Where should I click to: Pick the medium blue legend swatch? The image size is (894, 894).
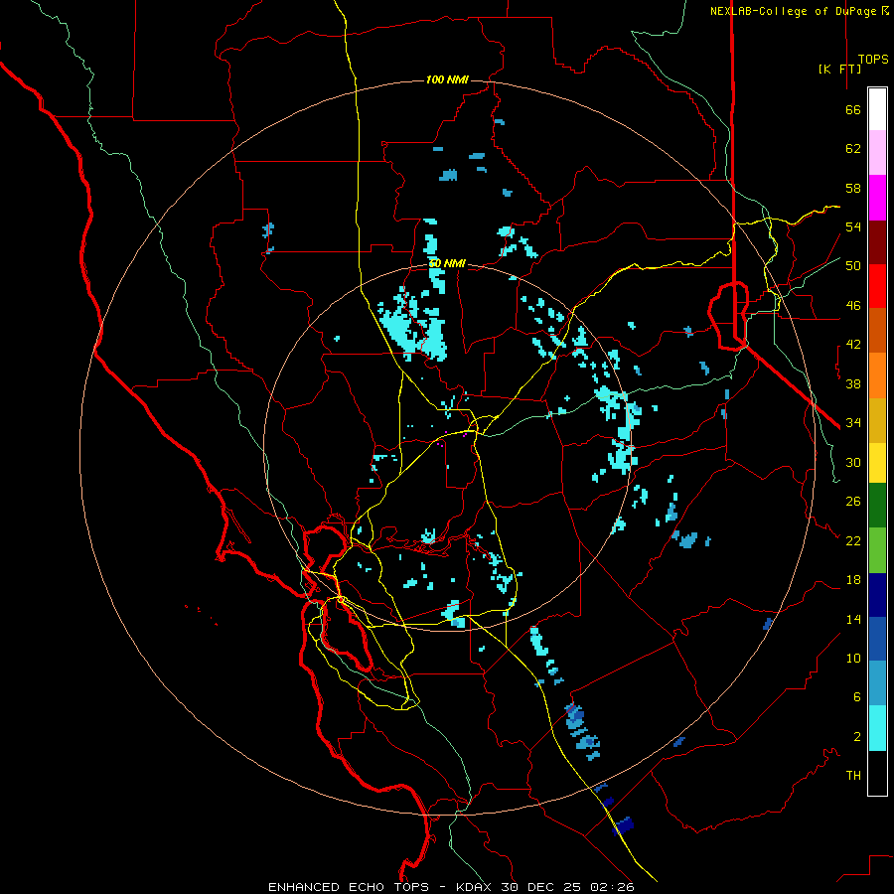point(877,639)
